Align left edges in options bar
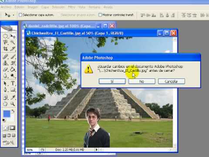This screenshot has height=157, width=209. [162, 15]
